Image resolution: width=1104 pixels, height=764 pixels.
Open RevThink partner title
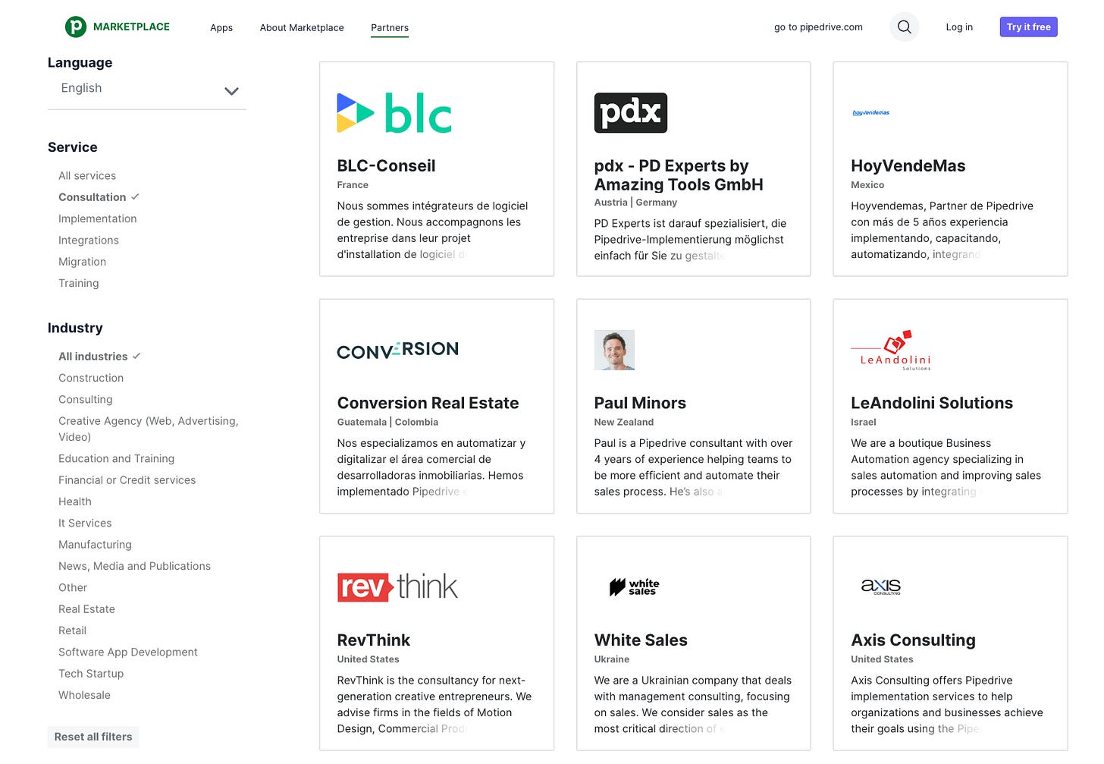374,640
